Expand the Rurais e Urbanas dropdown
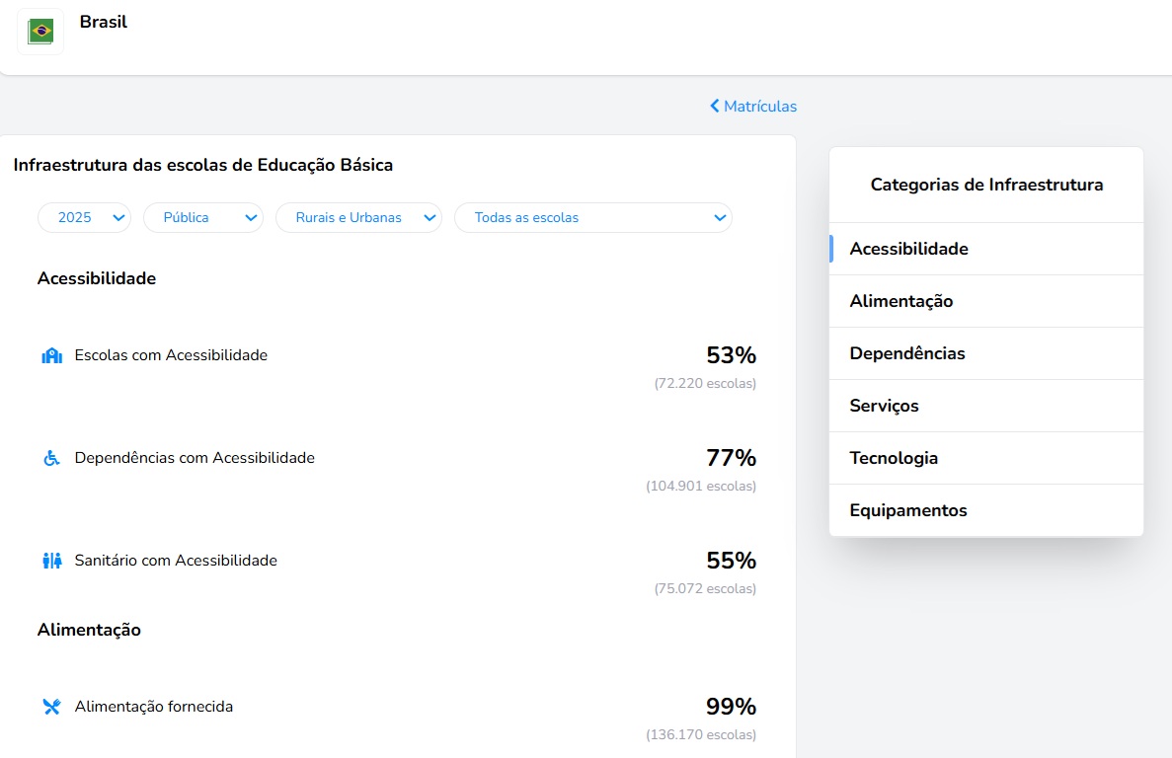The width and height of the screenshot is (1172, 758). click(357, 217)
